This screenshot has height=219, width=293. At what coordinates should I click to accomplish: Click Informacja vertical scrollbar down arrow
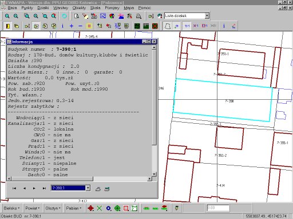coord(154,174)
